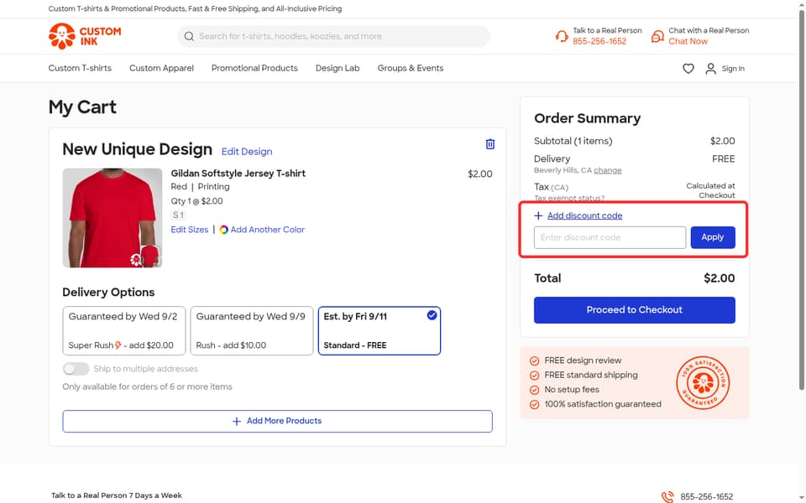Screen dimensions: 806x503
Task: Open the Promotional Products menu
Action: [254, 68]
